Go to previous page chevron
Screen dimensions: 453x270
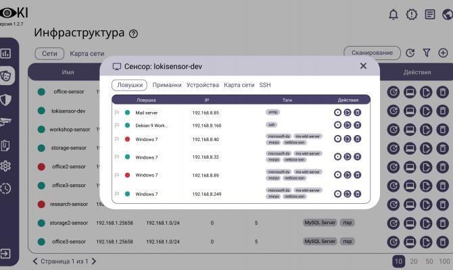coord(35,261)
